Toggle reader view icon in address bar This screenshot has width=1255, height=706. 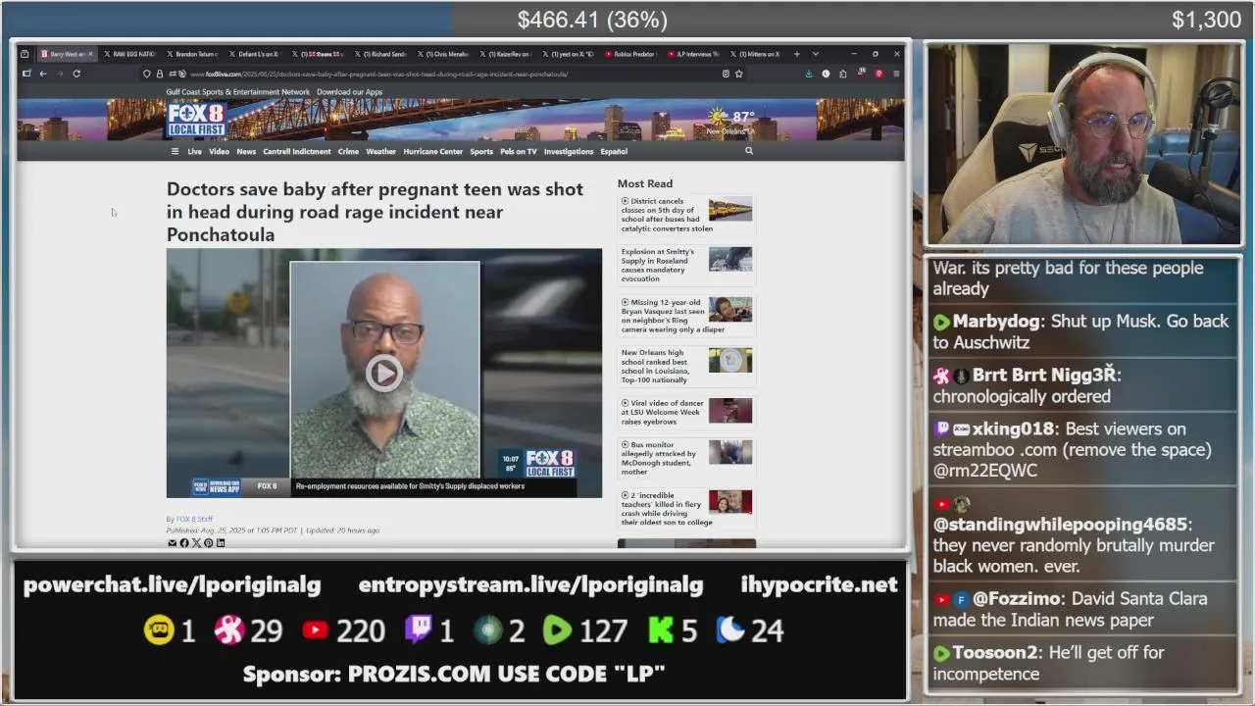pyautogui.click(x=726, y=74)
